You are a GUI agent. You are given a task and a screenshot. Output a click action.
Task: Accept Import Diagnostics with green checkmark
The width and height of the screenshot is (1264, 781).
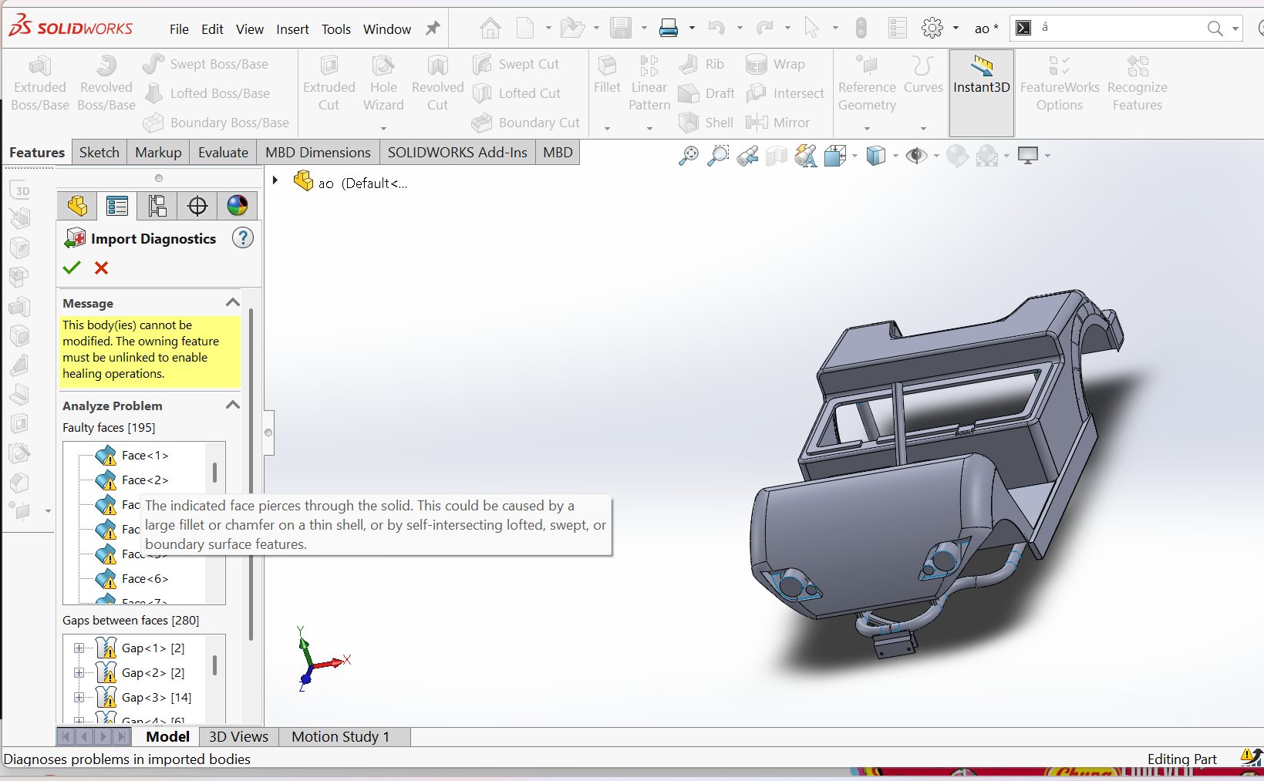tap(72, 268)
